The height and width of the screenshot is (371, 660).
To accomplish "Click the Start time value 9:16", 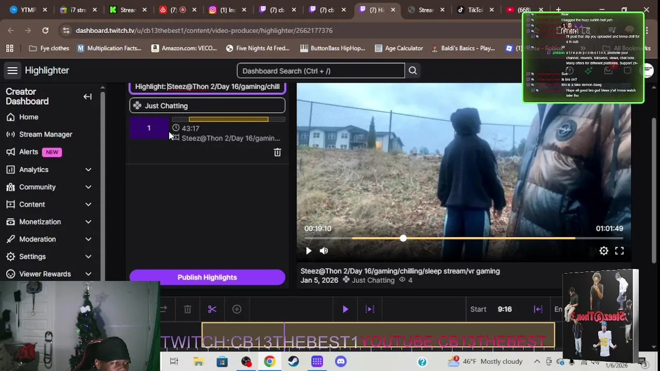I will point(505,309).
